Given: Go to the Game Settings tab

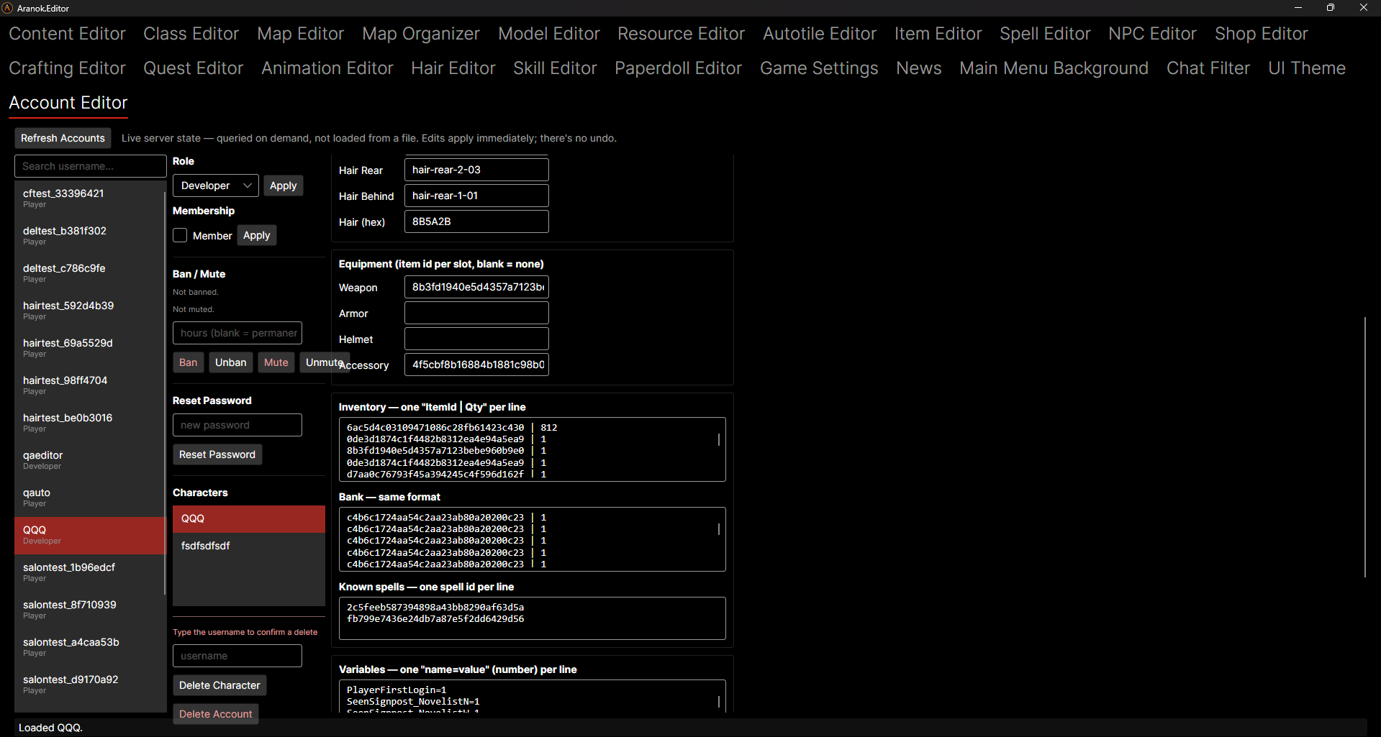Looking at the screenshot, I should coord(819,68).
